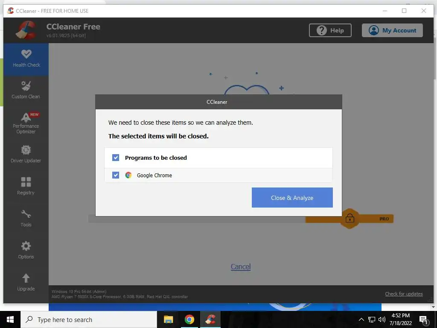Uncheck the Programs to be closed checkbox
The image size is (437, 328).
[116, 158]
